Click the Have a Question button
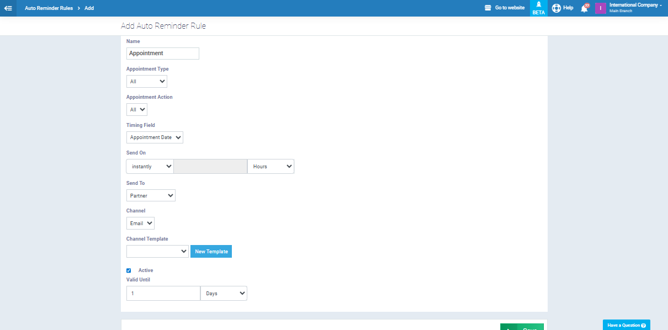The image size is (668, 330). [626, 325]
